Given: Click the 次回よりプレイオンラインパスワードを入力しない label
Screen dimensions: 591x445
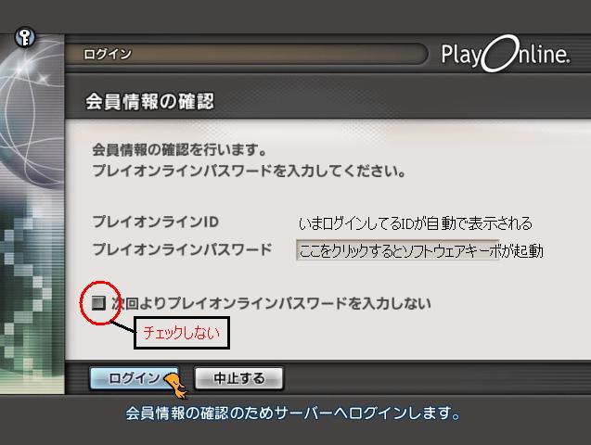Looking at the screenshot, I should click(x=271, y=303).
